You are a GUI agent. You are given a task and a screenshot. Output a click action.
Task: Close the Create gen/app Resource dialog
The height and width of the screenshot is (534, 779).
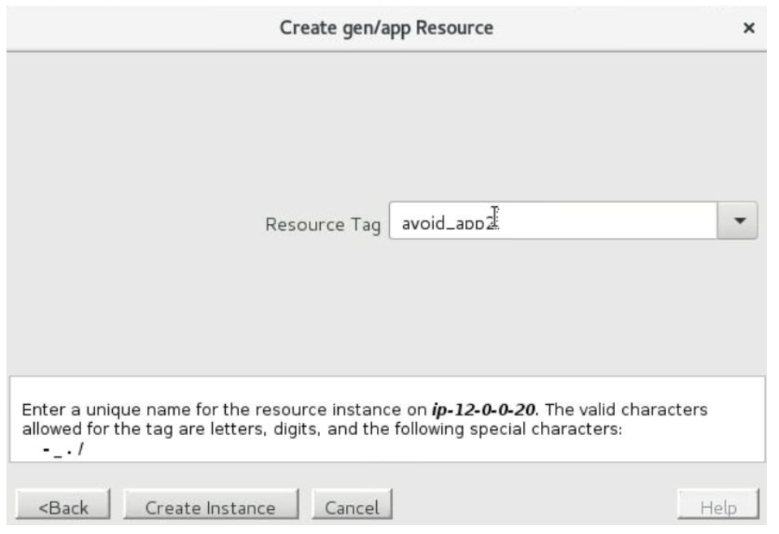tap(748, 28)
